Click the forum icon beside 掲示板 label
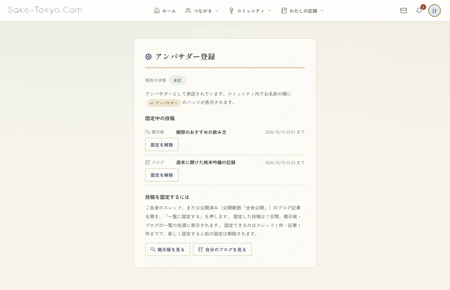Screen dimensions: 450x290 (x=148, y=132)
